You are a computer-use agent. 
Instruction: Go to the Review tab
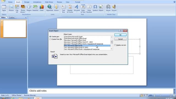click(x=59, y=2)
